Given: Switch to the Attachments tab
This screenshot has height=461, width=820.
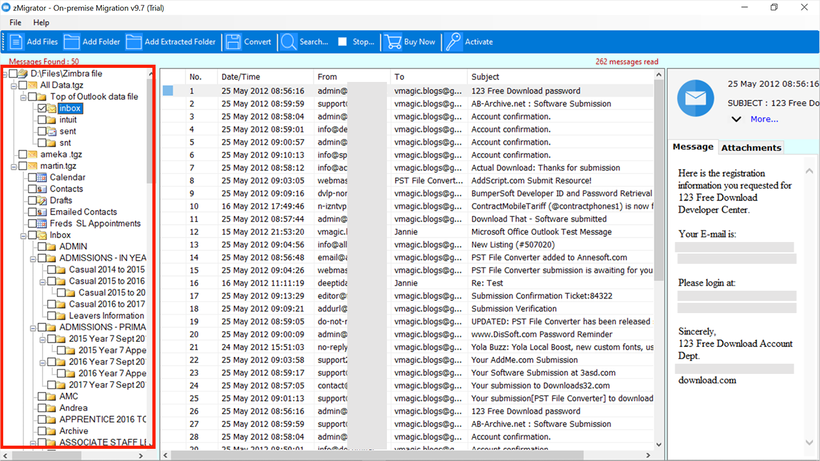Looking at the screenshot, I should tap(751, 147).
